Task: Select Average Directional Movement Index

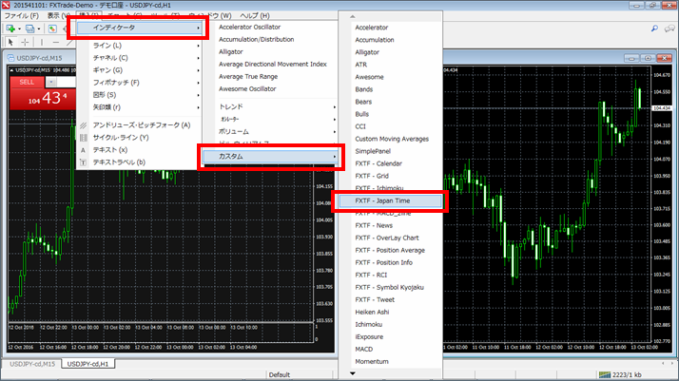Action: (x=272, y=64)
